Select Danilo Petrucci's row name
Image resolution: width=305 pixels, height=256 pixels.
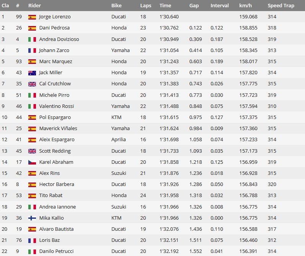tap(56, 251)
